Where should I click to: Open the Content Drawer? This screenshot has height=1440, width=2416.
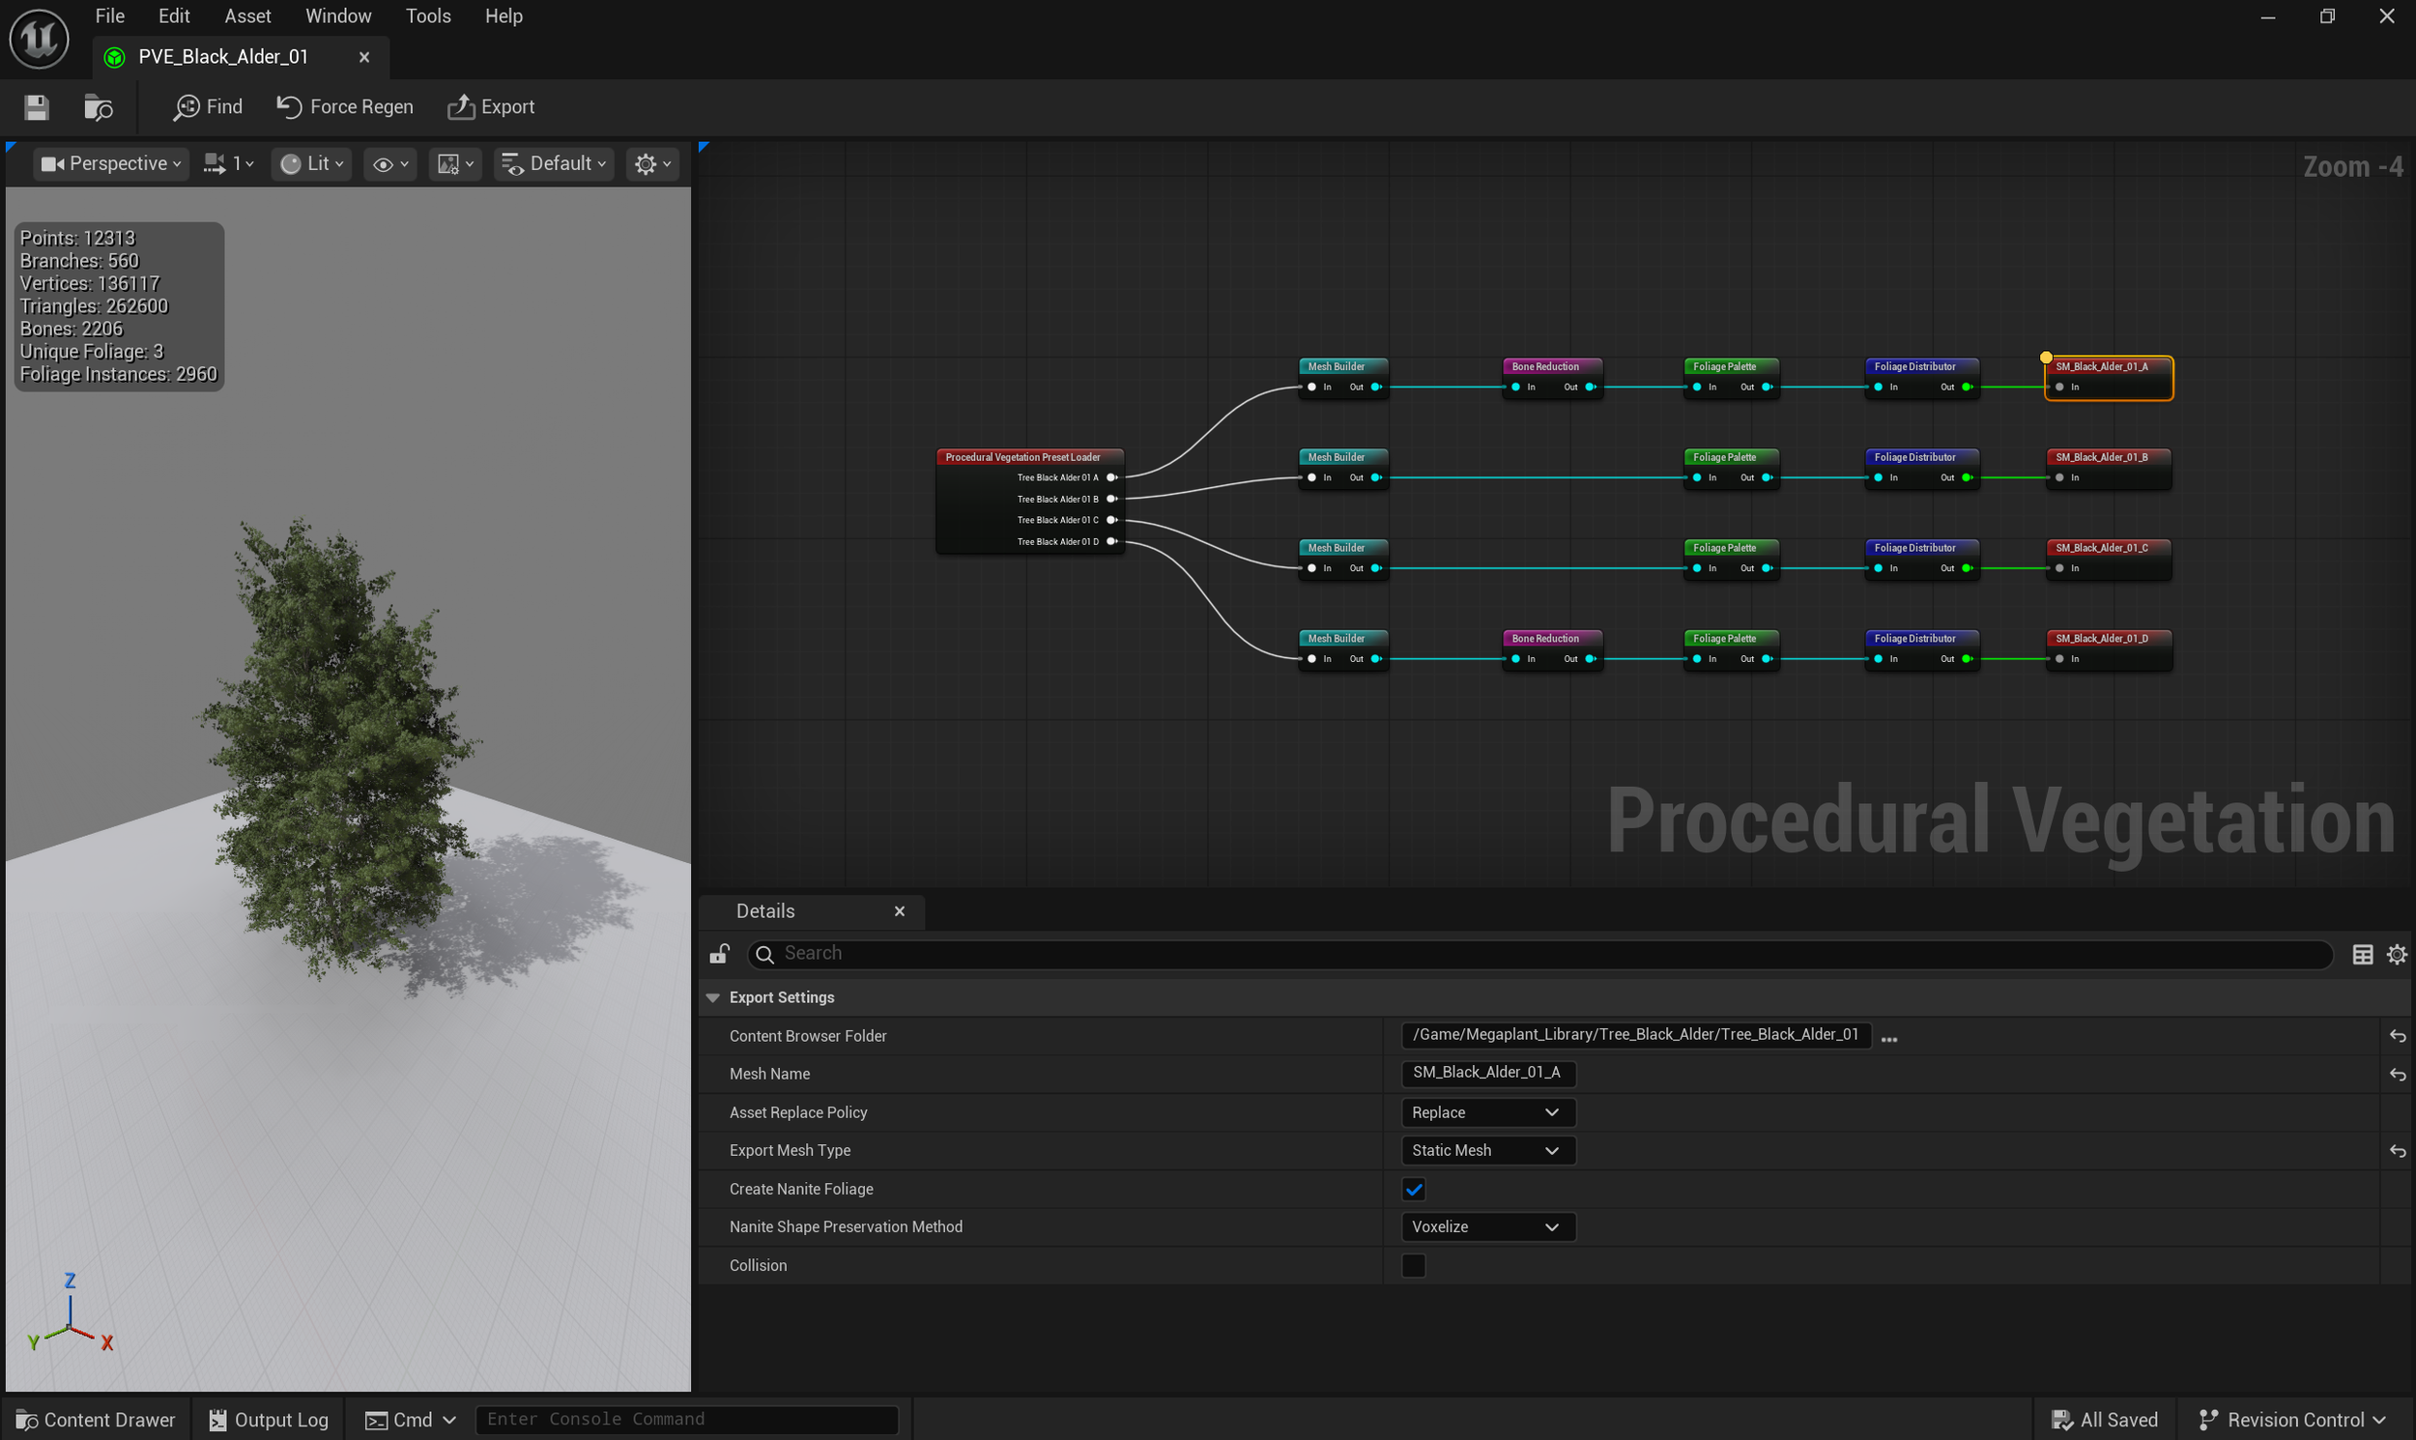pyautogui.click(x=96, y=1420)
